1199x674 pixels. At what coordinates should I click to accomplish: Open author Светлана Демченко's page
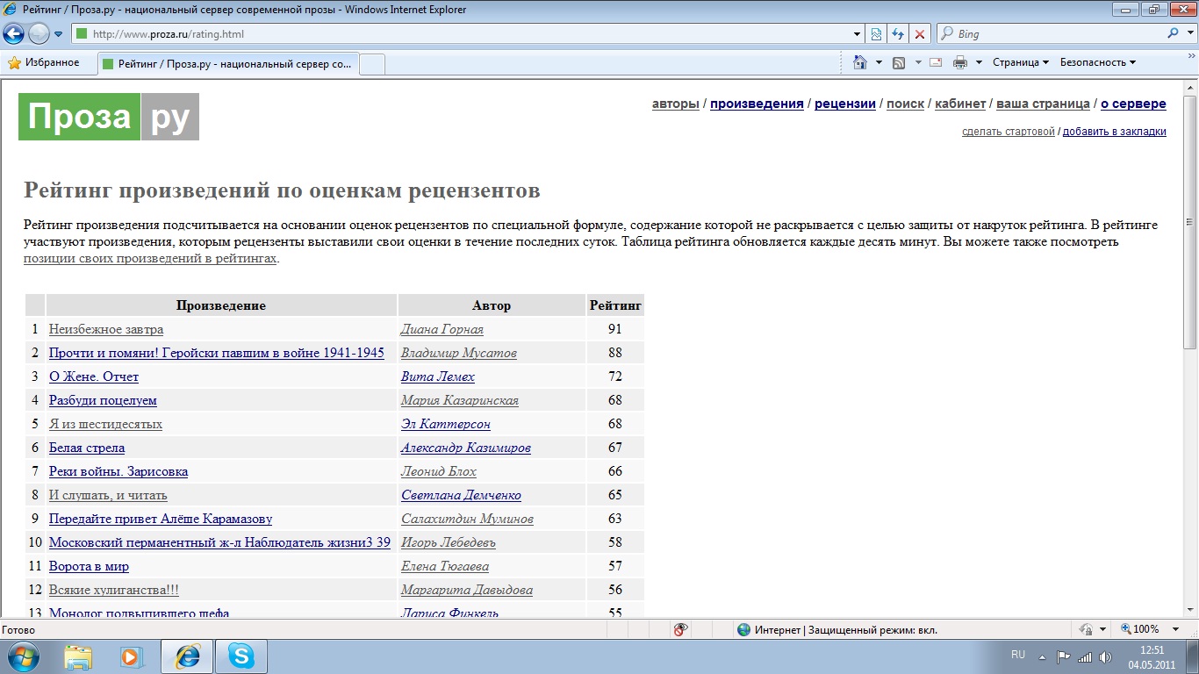(x=462, y=495)
